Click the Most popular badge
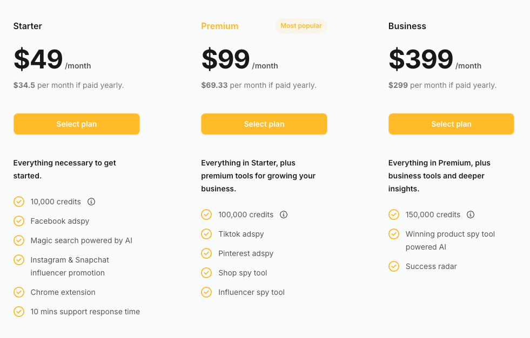Image resolution: width=530 pixels, height=338 pixels. coord(301,26)
